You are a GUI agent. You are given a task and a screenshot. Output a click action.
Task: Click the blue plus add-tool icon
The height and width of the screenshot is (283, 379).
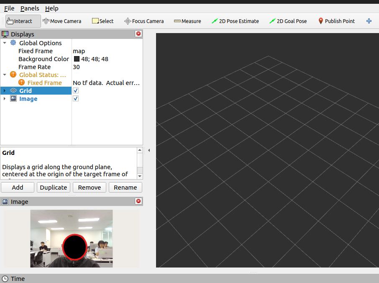(x=369, y=21)
